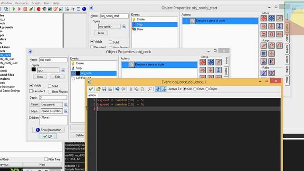
Task: Select Move Free action in obj_noobj_start window
Action: pos(271,19)
